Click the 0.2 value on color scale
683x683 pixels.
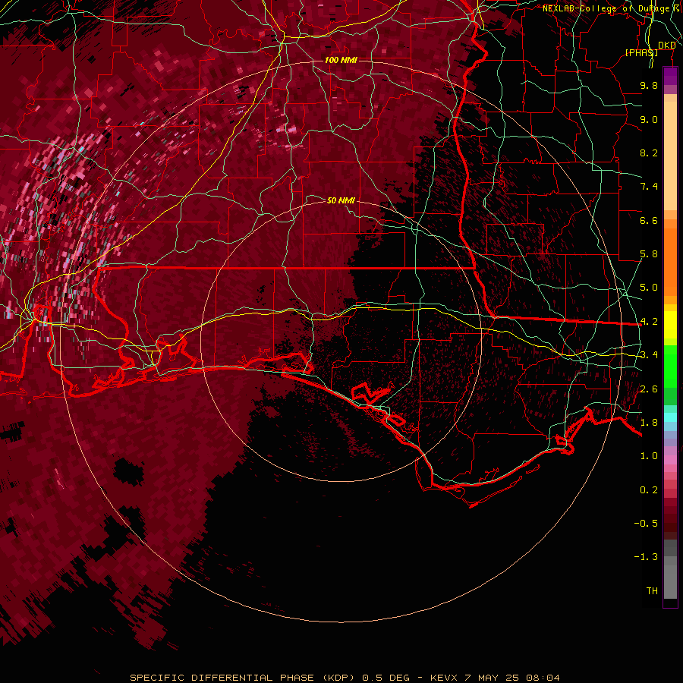coord(649,490)
